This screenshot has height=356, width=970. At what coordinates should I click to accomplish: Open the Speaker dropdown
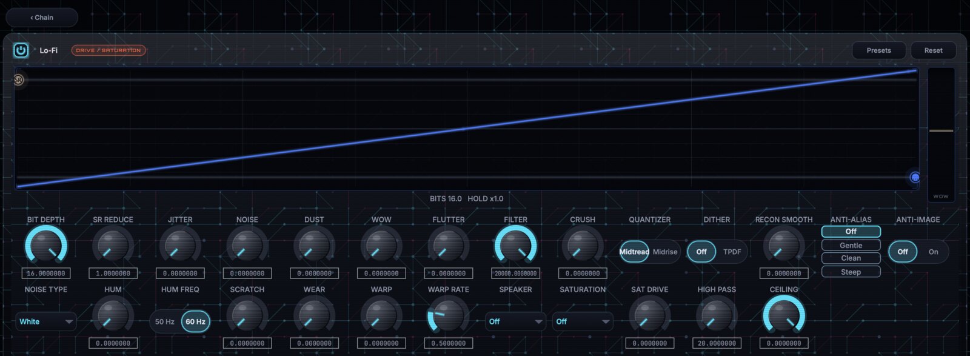(x=515, y=321)
